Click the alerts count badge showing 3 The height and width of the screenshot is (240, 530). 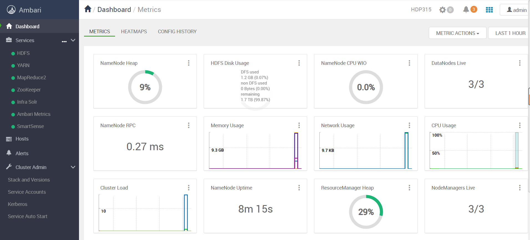coord(474,9)
